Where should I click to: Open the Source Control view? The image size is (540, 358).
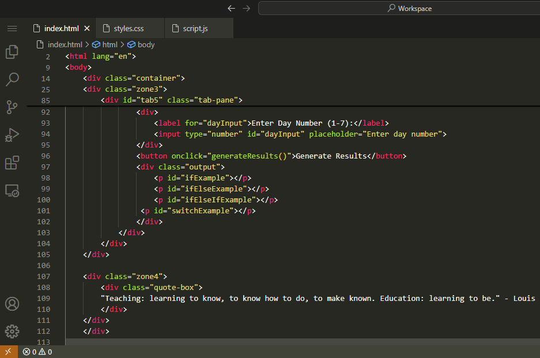click(x=12, y=107)
